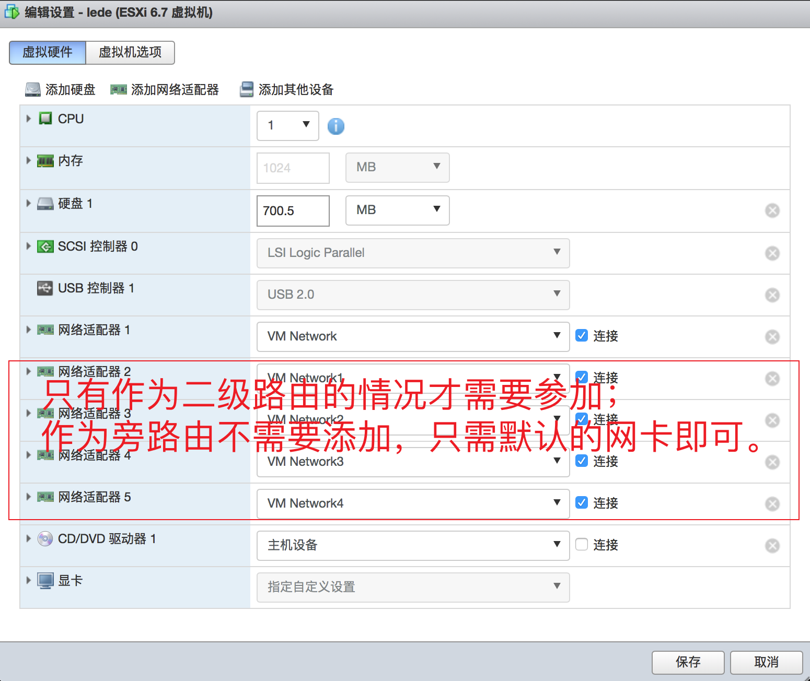Uncheck 连接 for 网络适配器 4
This screenshot has height=681, width=810.
pyautogui.click(x=581, y=461)
